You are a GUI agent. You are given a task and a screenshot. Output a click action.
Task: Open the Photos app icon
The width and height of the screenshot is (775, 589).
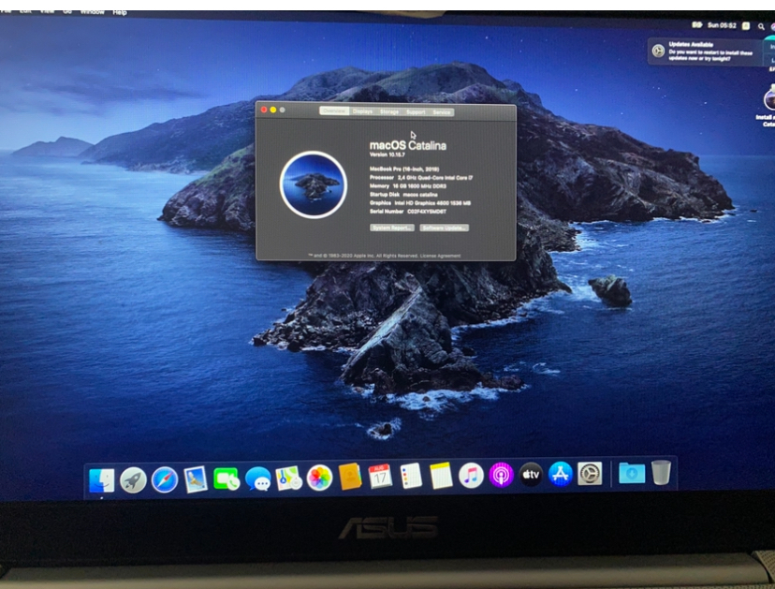(319, 478)
